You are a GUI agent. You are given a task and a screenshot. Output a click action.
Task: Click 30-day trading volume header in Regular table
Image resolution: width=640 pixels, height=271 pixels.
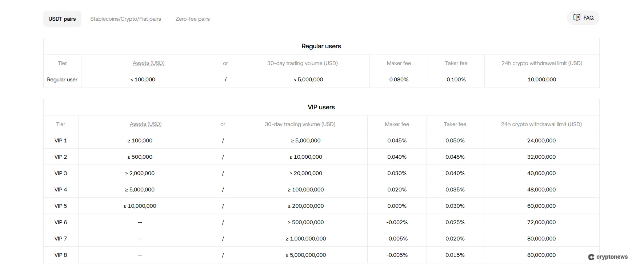(x=303, y=63)
